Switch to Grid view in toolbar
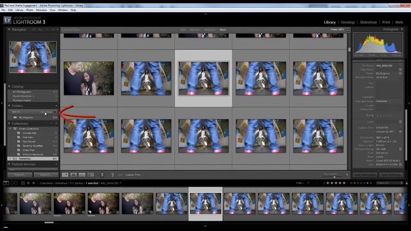Image resolution: width=411 pixels, height=231 pixels. pos(65,175)
